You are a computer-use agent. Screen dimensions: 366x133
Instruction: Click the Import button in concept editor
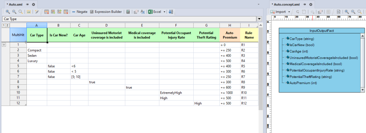click(278, 12)
